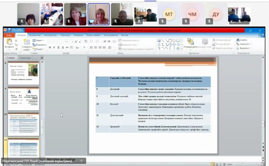The width and height of the screenshot is (269, 166).
Task: Select the rectangle shape in shapes gallery
Action: pyautogui.click(x=170, y=40)
